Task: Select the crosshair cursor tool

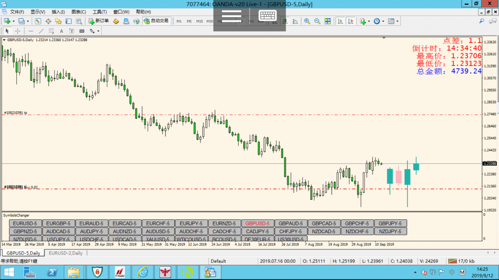Action: [18, 31]
